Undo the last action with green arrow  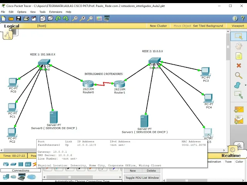tap(58, 18)
